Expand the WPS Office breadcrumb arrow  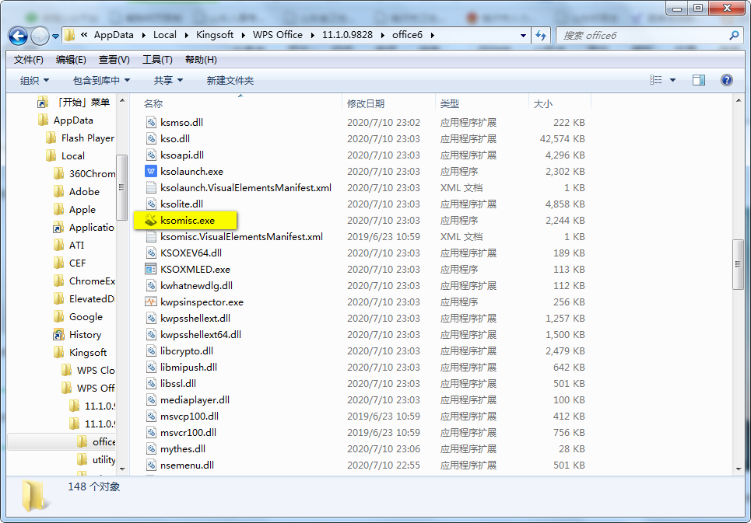click(312, 35)
